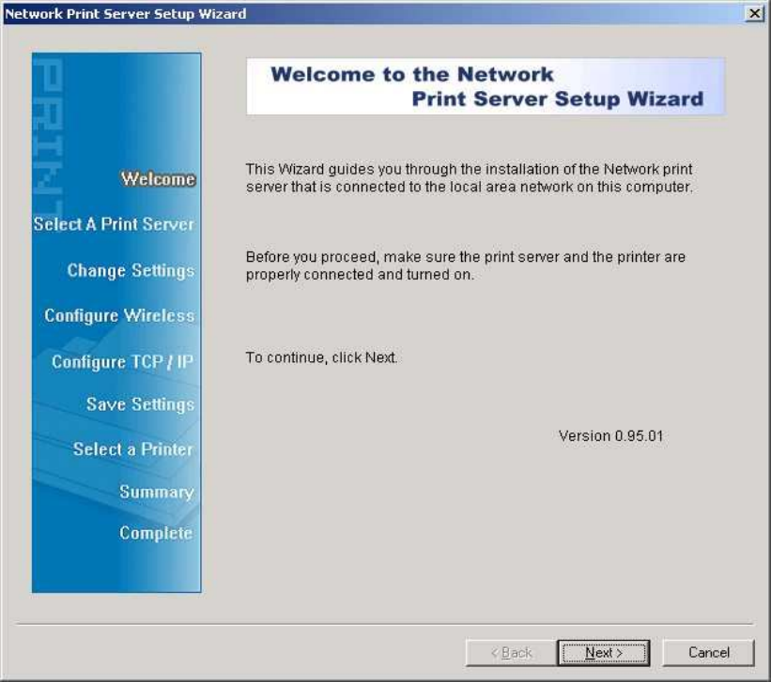Go to Select a Printer step
The height and width of the screenshot is (682, 771).
coord(133,449)
